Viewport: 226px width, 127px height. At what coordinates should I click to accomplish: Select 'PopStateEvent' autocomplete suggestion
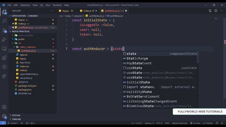tap(160, 63)
